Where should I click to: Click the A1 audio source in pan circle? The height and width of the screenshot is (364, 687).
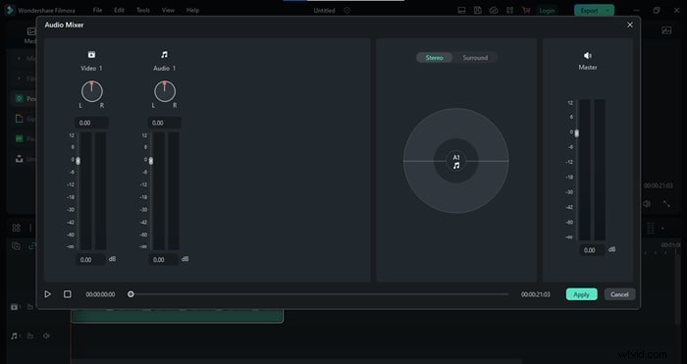[456, 161]
